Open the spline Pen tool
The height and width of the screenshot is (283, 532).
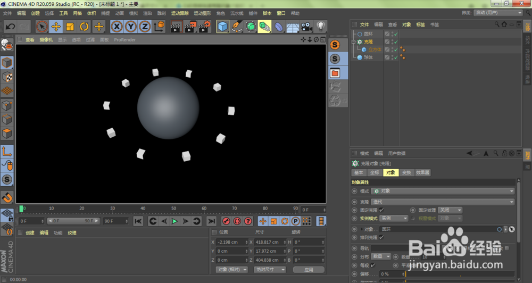tap(237, 27)
